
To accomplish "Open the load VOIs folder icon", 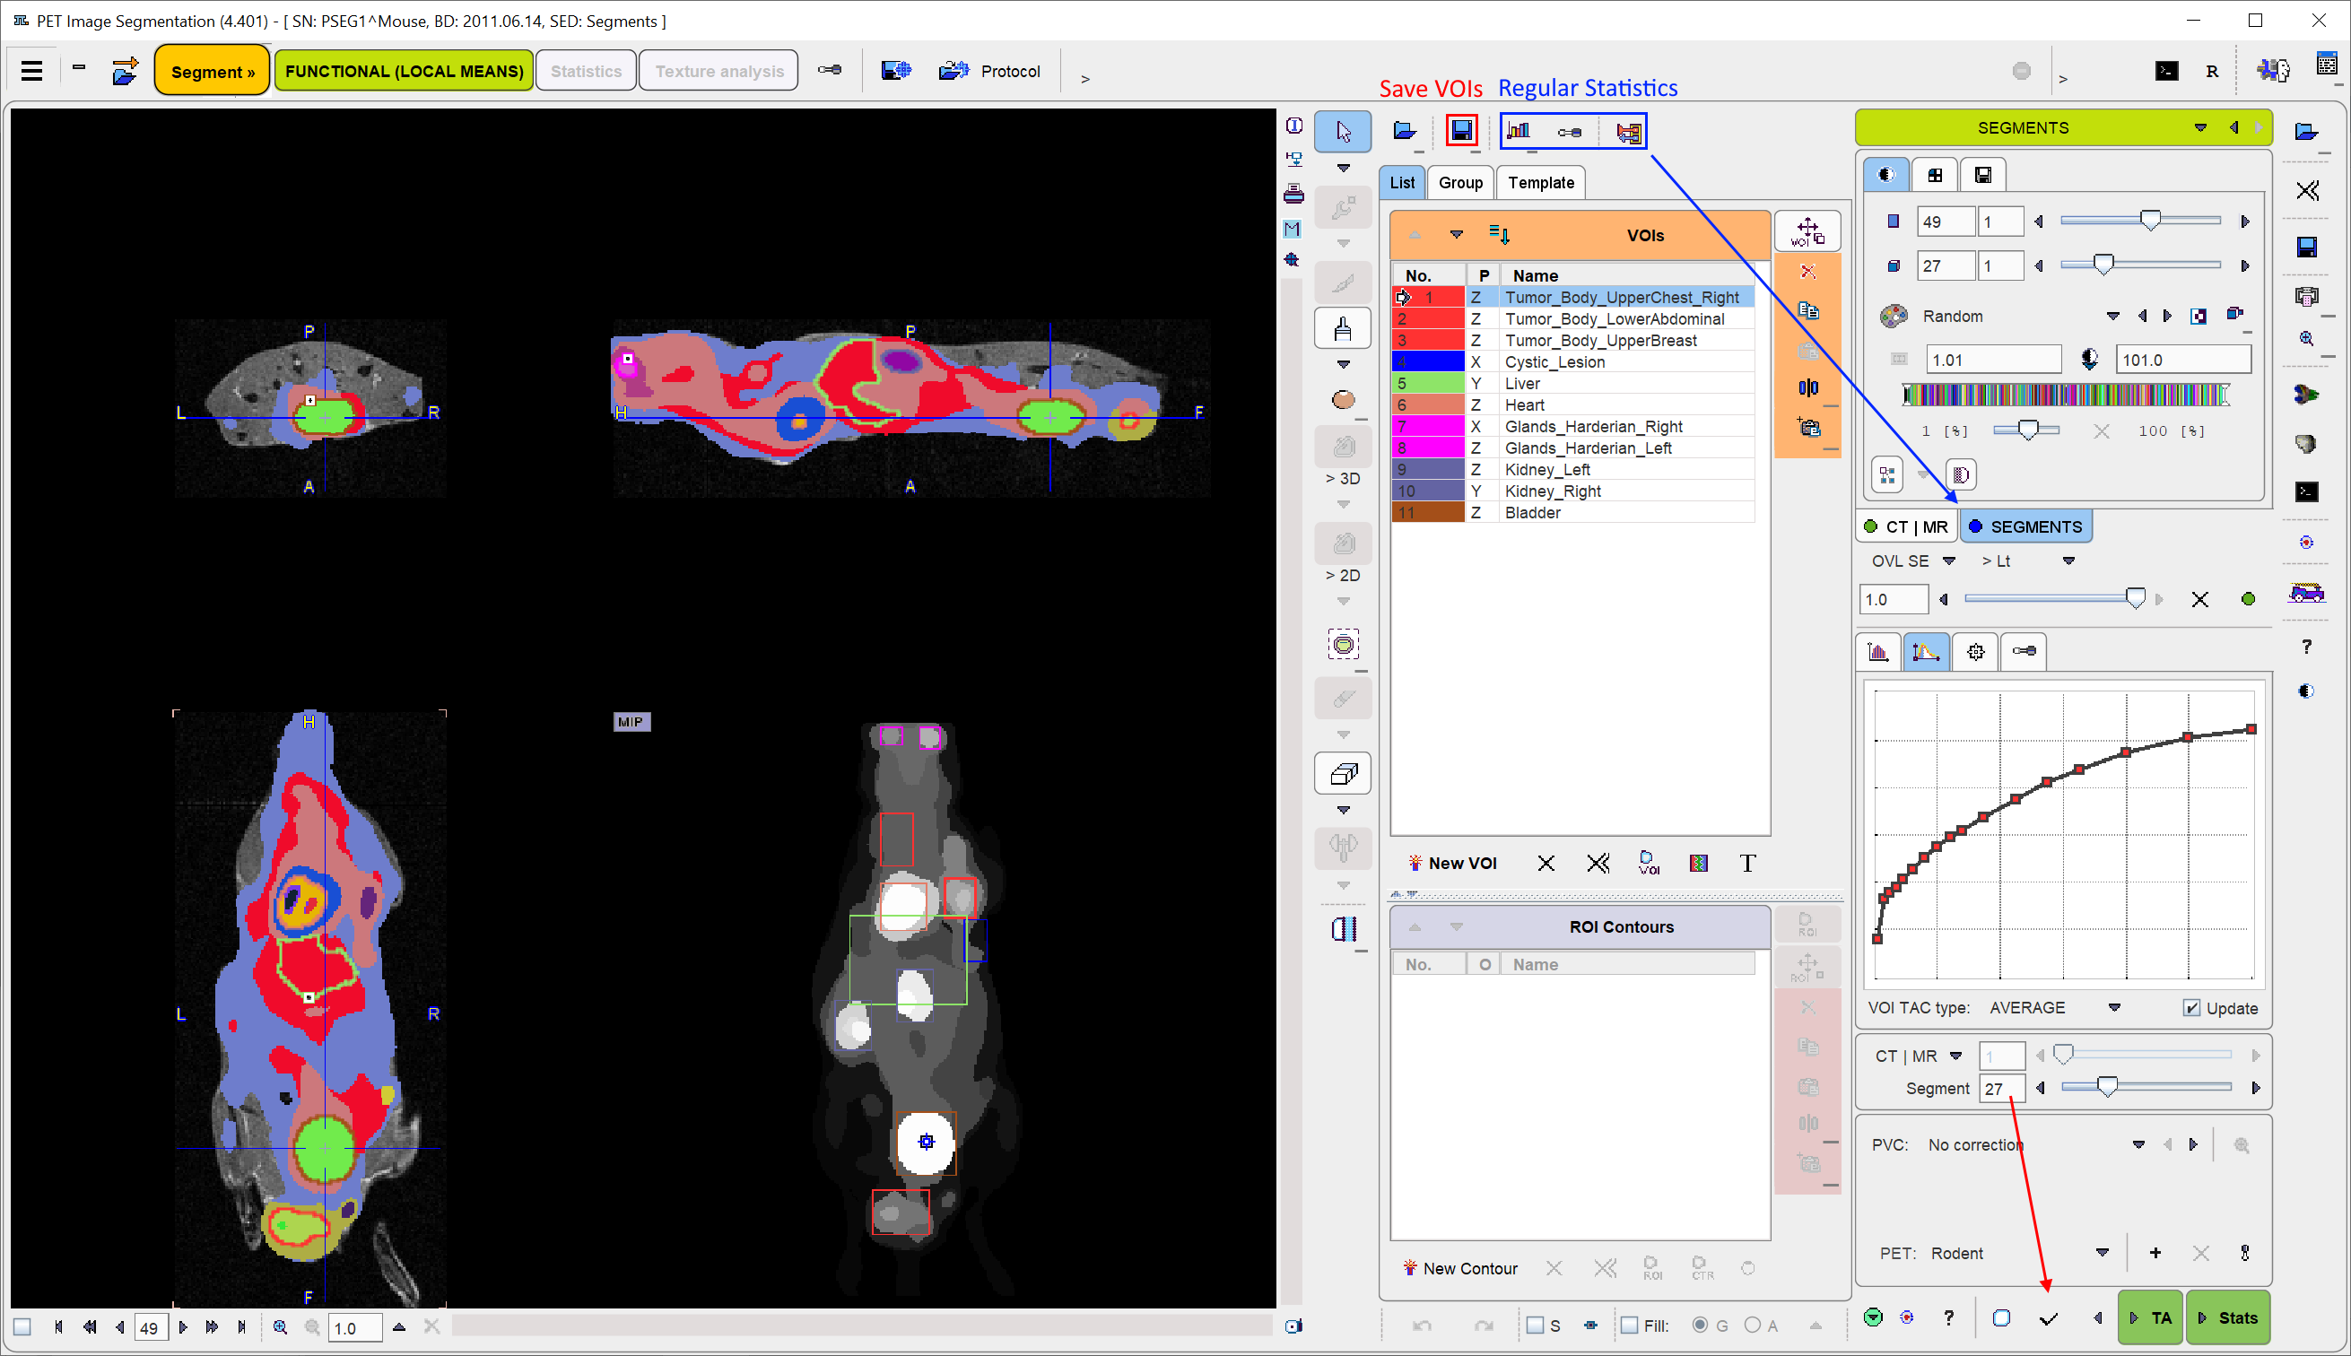I will pyautogui.click(x=1405, y=131).
